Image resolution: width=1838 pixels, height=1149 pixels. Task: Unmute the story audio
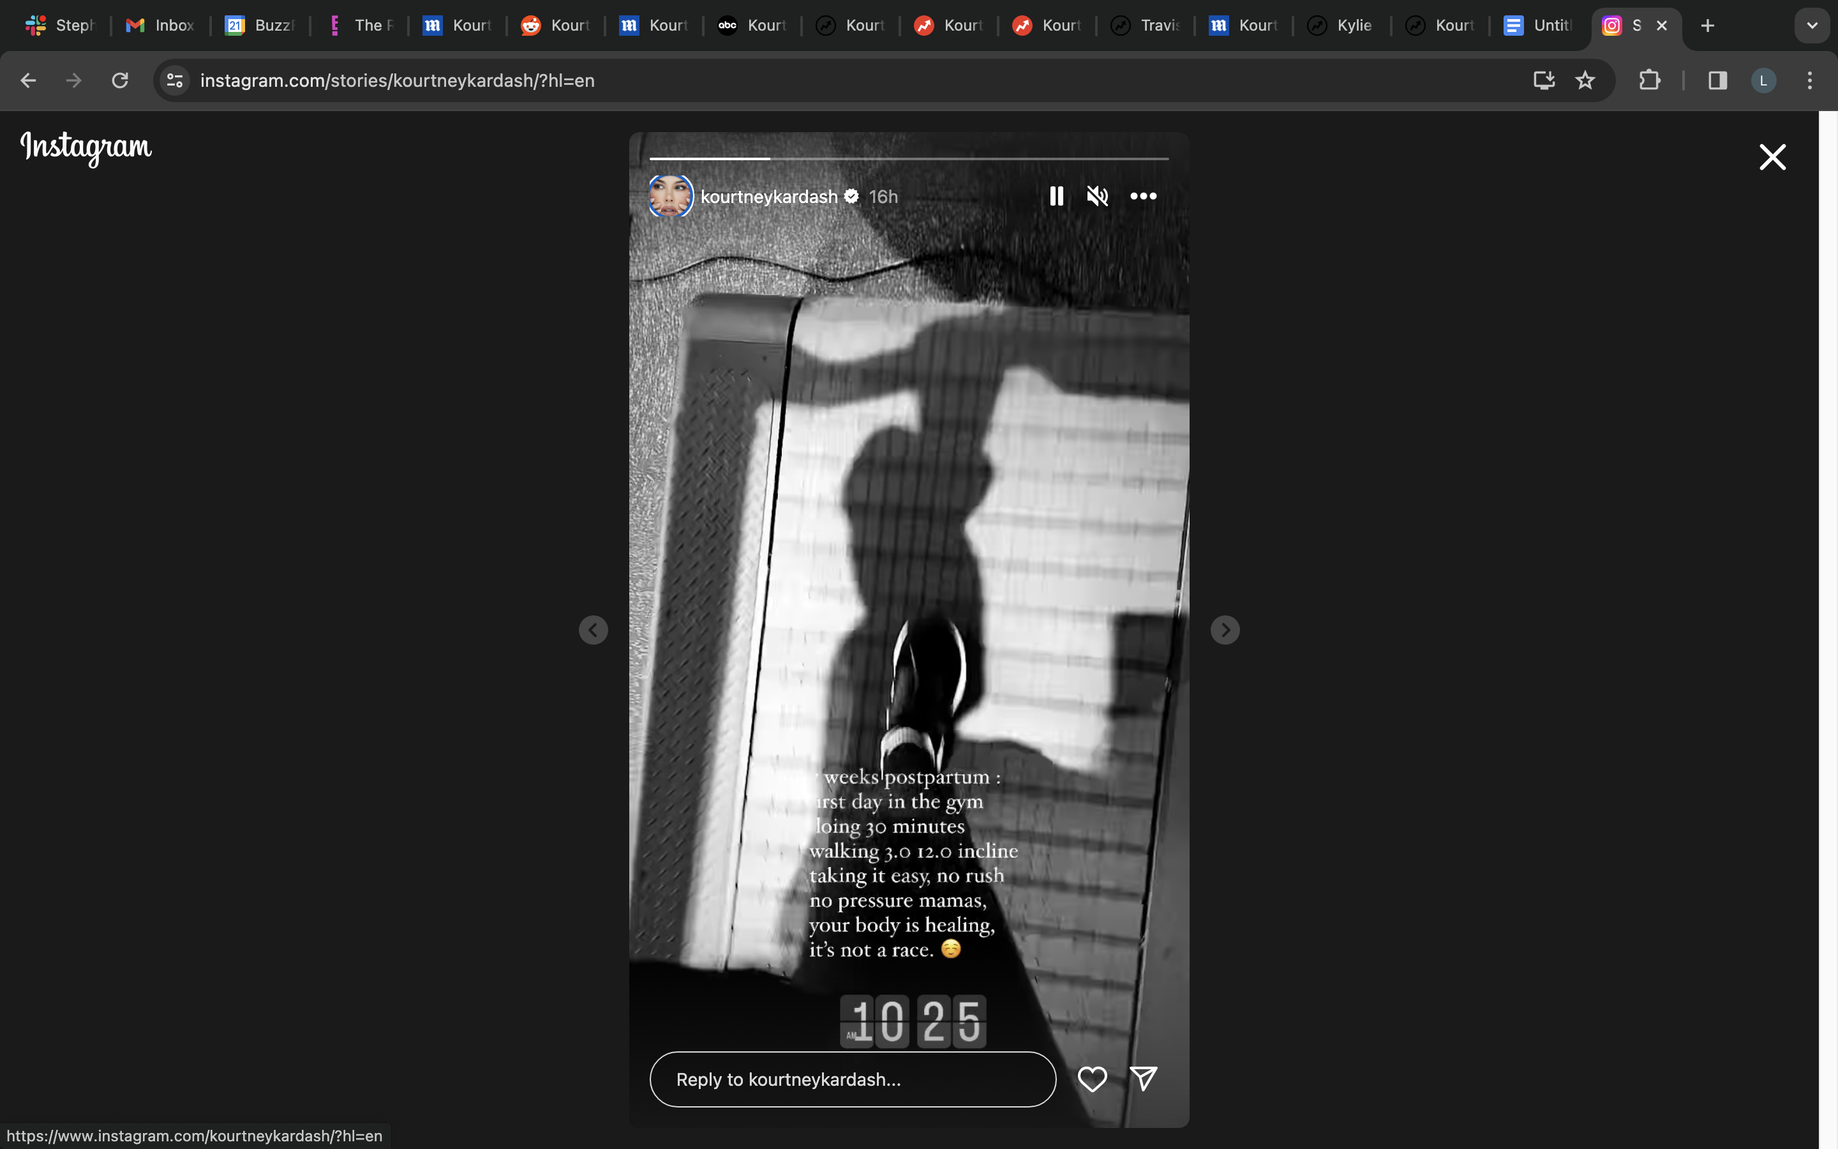(1096, 196)
